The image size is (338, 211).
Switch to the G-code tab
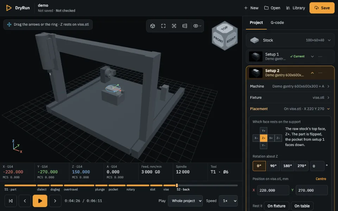[x=277, y=23]
